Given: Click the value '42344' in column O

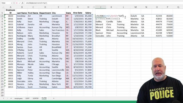Looking at the screenshot, I should click(157, 16).
